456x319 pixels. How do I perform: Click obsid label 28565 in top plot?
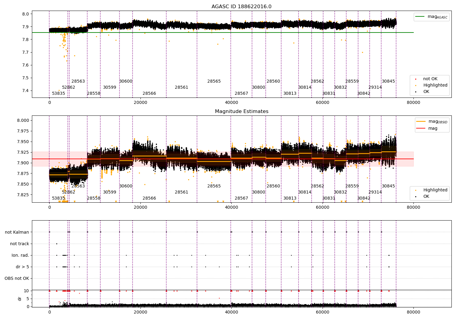tap(214, 81)
